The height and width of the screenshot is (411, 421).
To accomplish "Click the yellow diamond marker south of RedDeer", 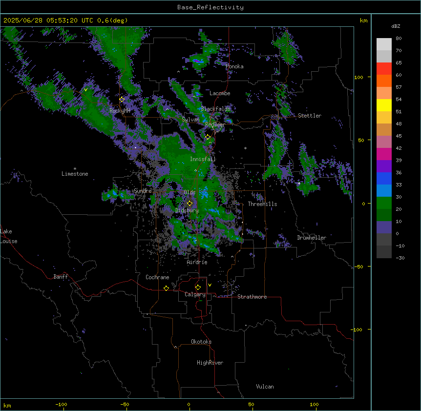I will pyautogui.click(x=208, y=137).
